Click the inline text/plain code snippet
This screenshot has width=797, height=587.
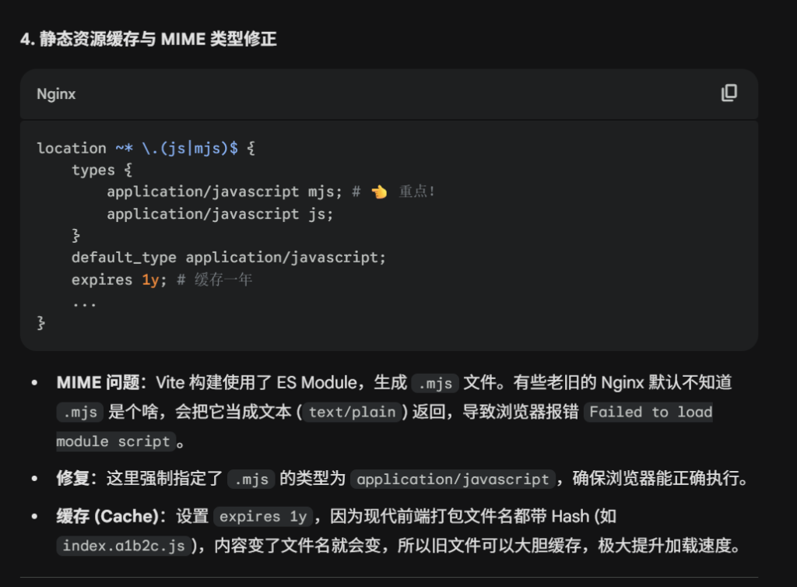(353, 412)
